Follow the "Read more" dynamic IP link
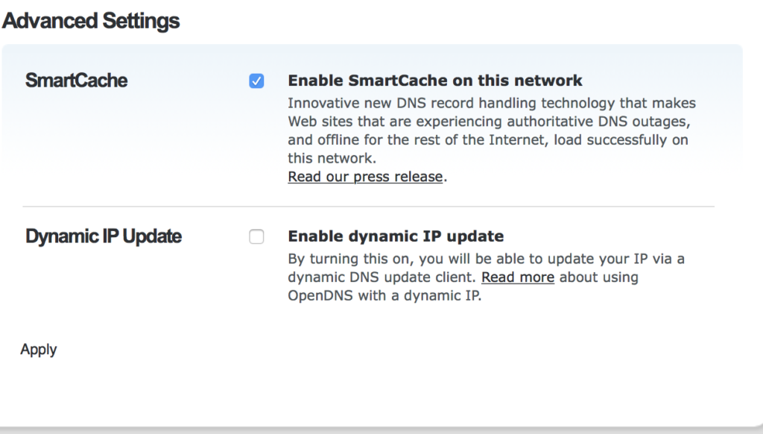Viewport: 763px width, 434px height. pyautogui.click(x=518, y=277)
